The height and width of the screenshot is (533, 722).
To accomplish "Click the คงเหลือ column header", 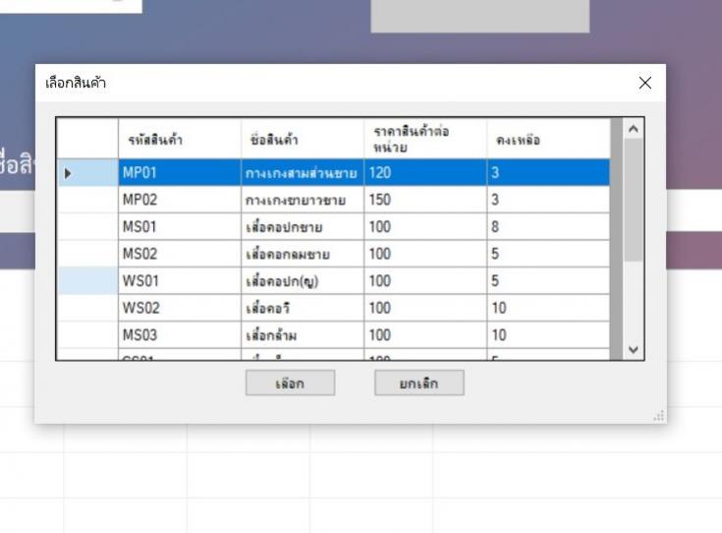I will (548, 140).
